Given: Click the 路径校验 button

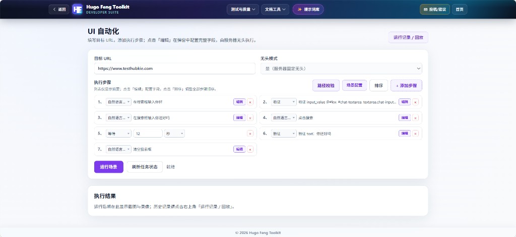Looking at the screenshot, I should [326, 85].
